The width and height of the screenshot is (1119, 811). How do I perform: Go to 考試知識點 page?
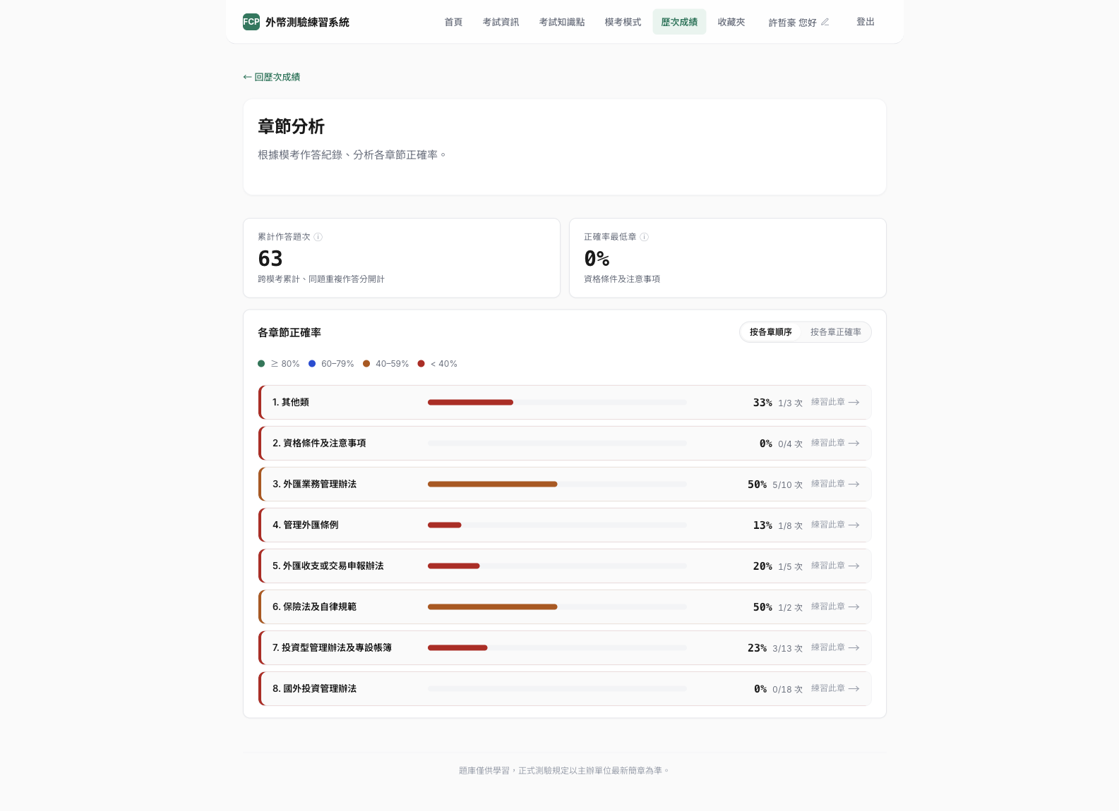(562, 22)
